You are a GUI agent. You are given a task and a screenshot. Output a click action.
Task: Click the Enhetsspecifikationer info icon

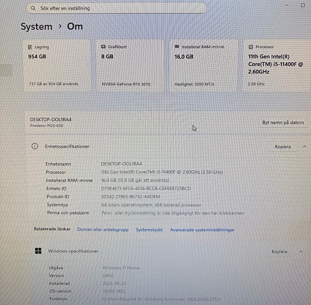pos(35,146)
